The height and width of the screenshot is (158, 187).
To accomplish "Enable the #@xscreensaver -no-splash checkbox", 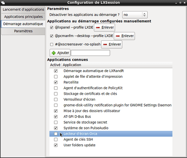I will coord(51,44).
